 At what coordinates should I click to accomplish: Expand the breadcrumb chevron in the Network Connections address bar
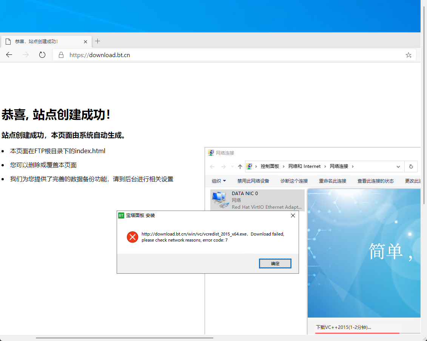tap(398, 166)
